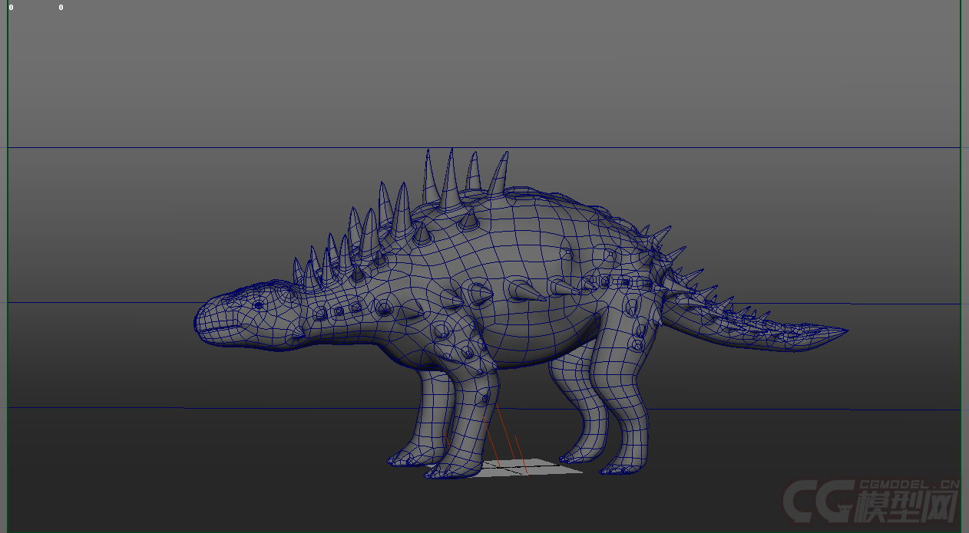Click the second 0 counter in the viewport
The width and height of the screenshot is (969, 533).
point(61,8)
